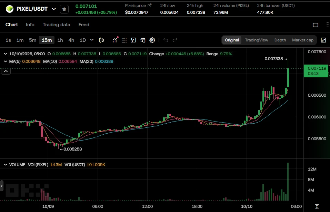The image size is (330, 212).
Task: Select the 5m timeframe
Action: [33, 40]
